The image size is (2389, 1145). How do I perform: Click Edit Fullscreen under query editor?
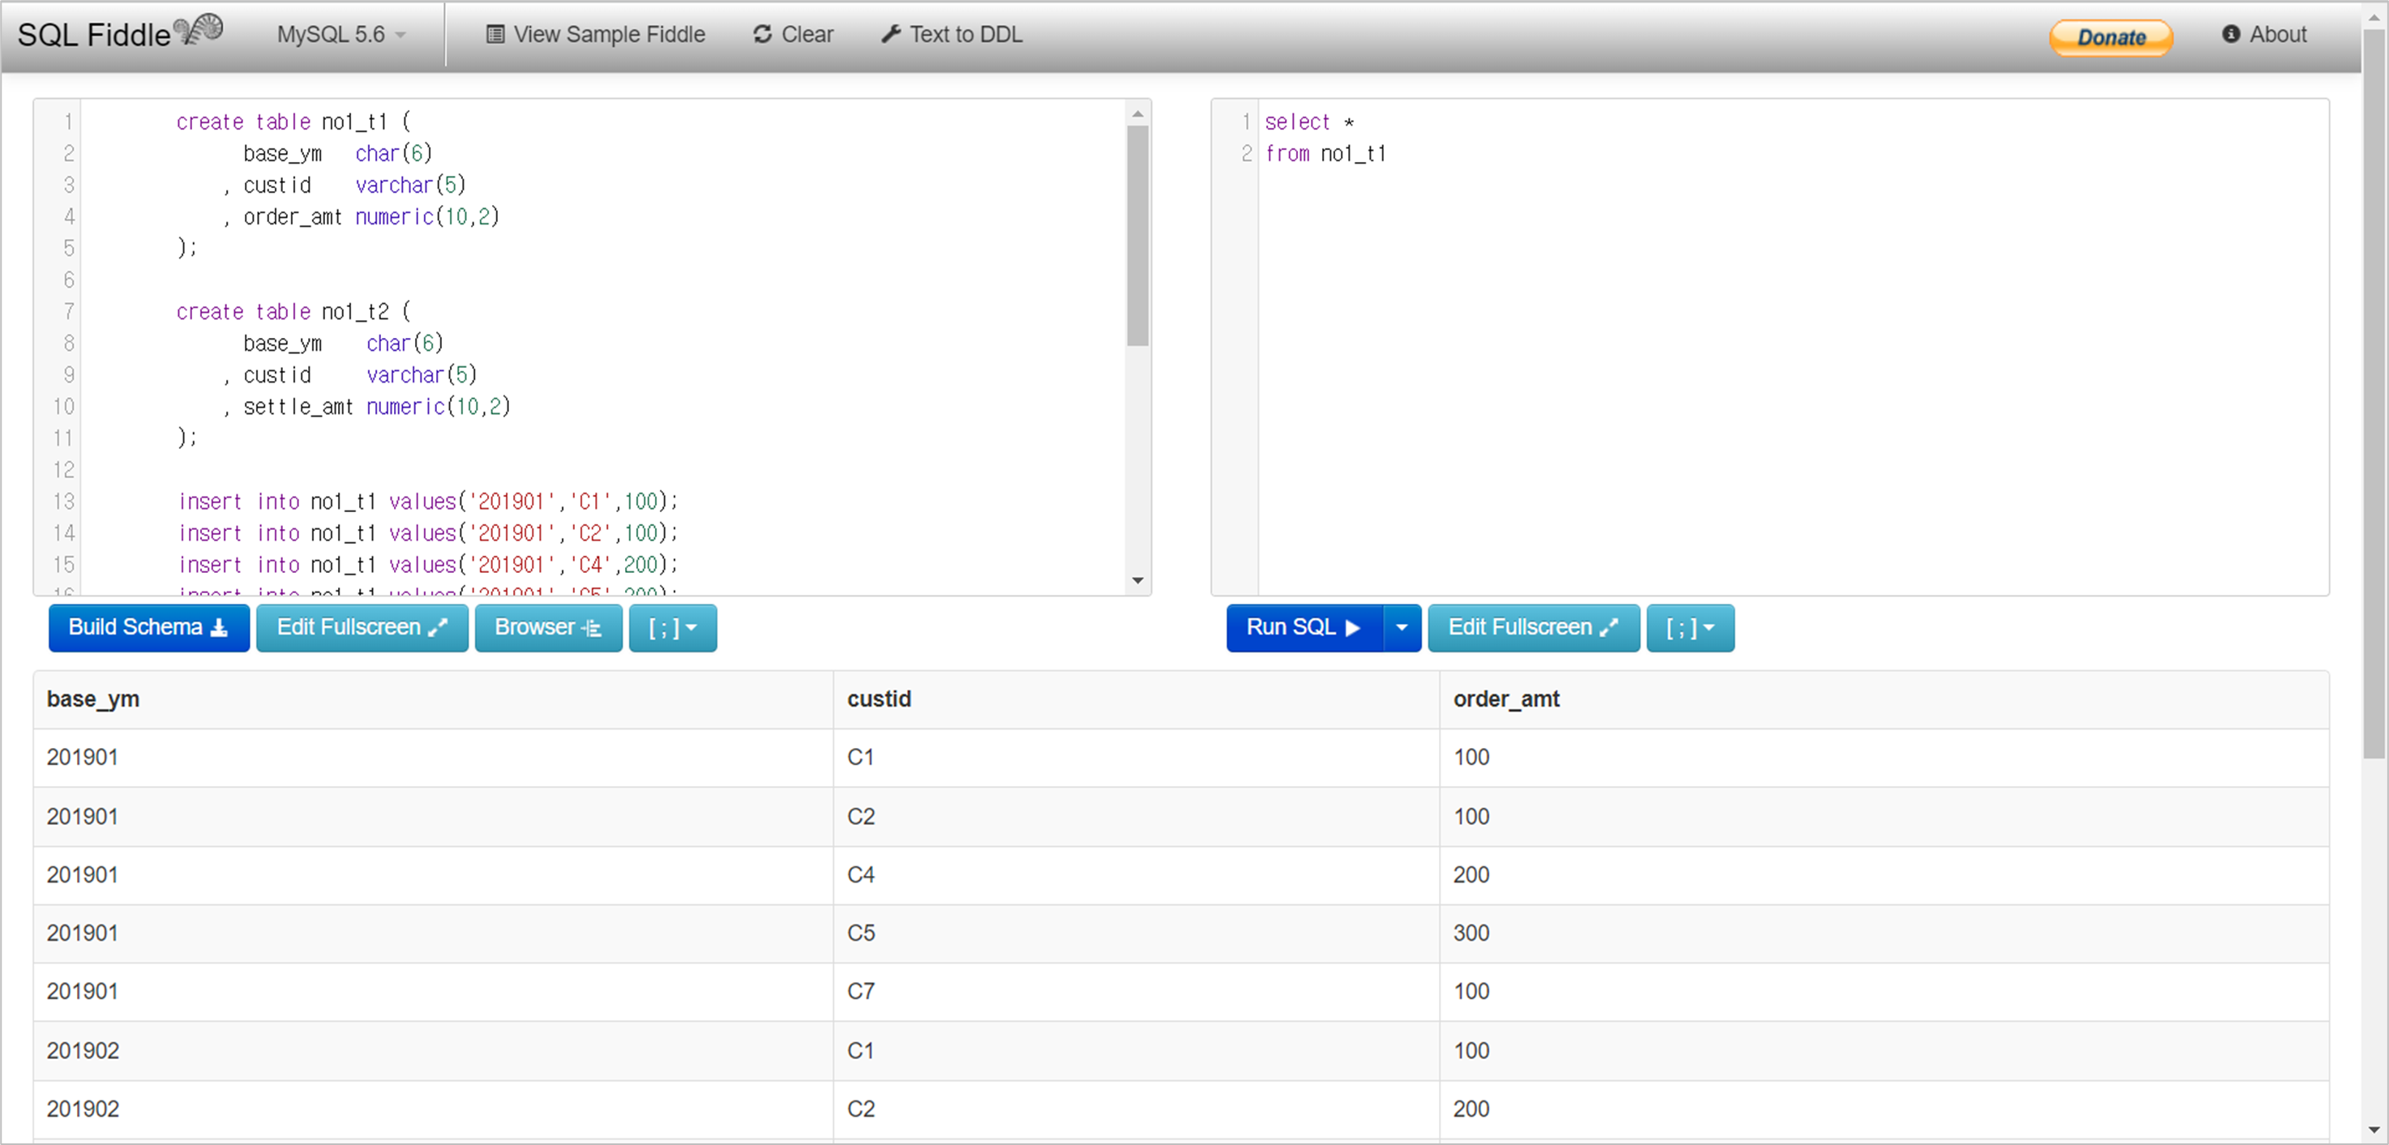click(1533, 628)
